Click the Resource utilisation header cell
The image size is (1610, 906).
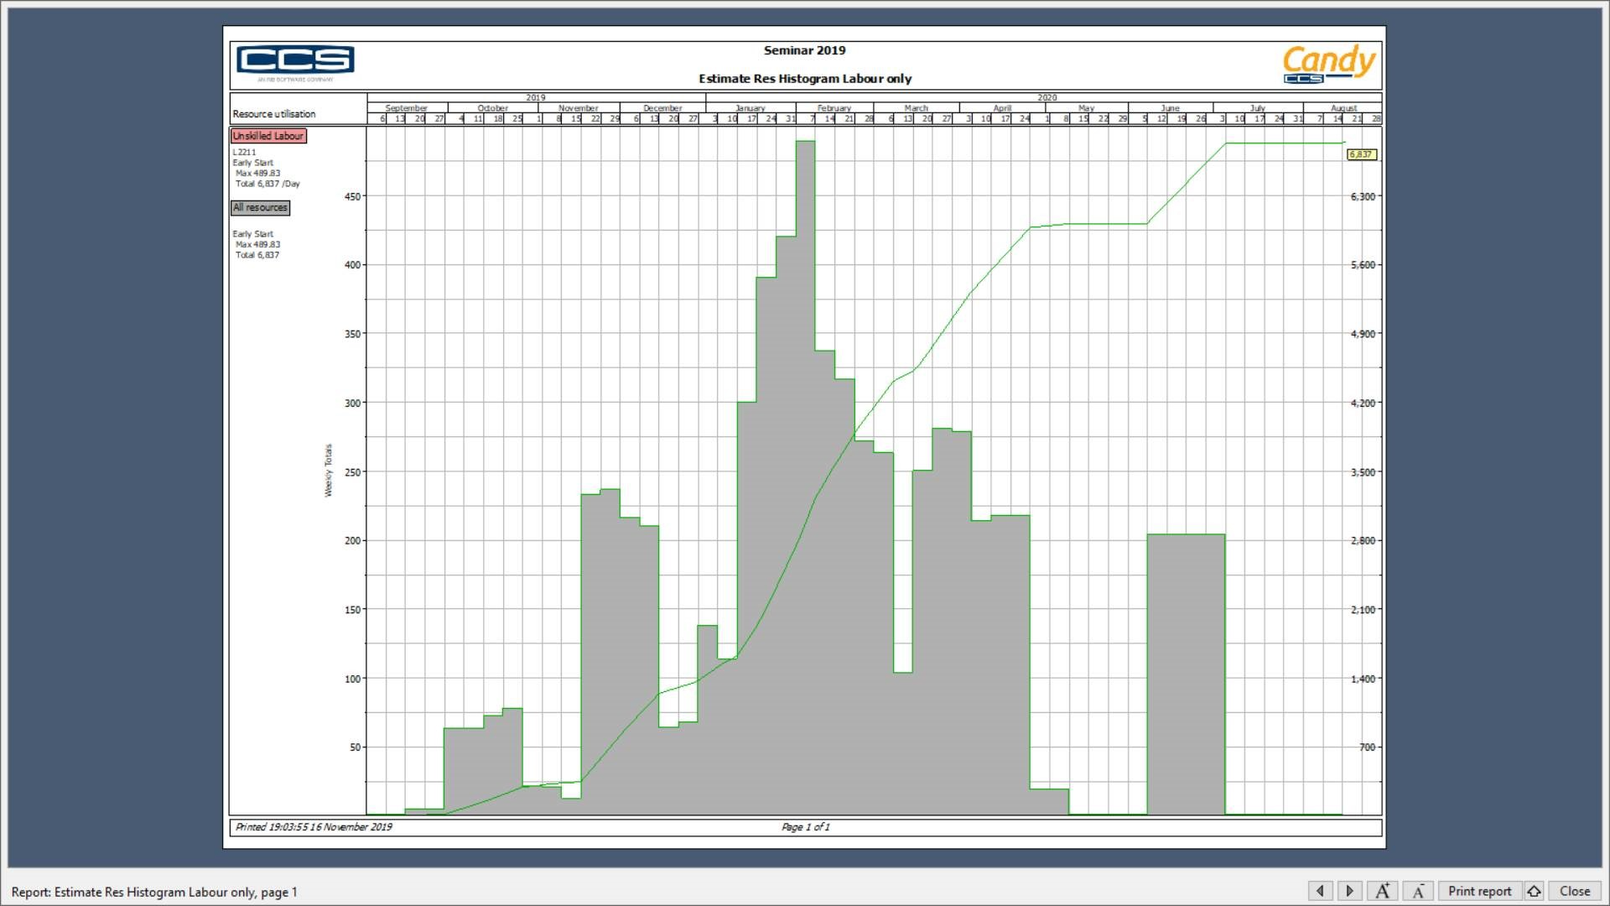pyautogui.click(x=274, y=114)
